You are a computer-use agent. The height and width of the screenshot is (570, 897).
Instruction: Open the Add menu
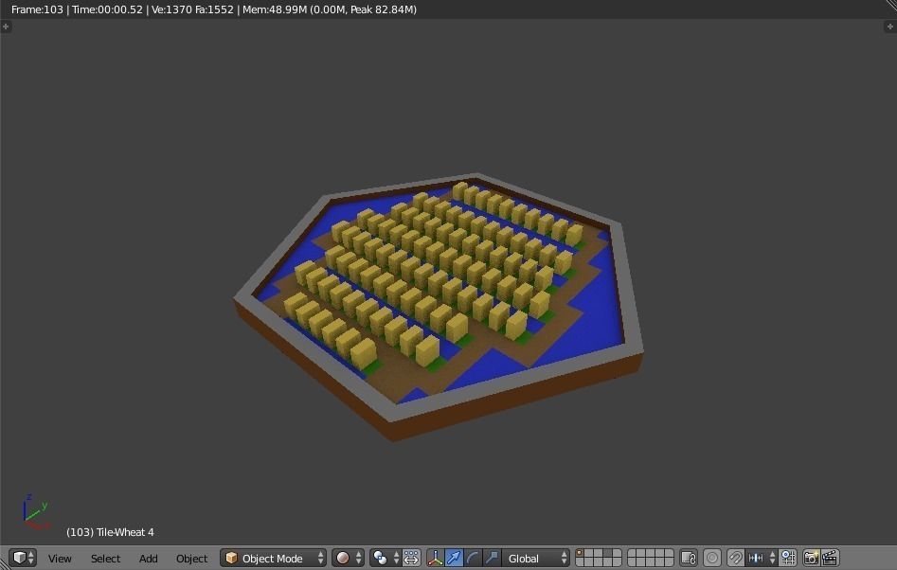coord(148,559)
